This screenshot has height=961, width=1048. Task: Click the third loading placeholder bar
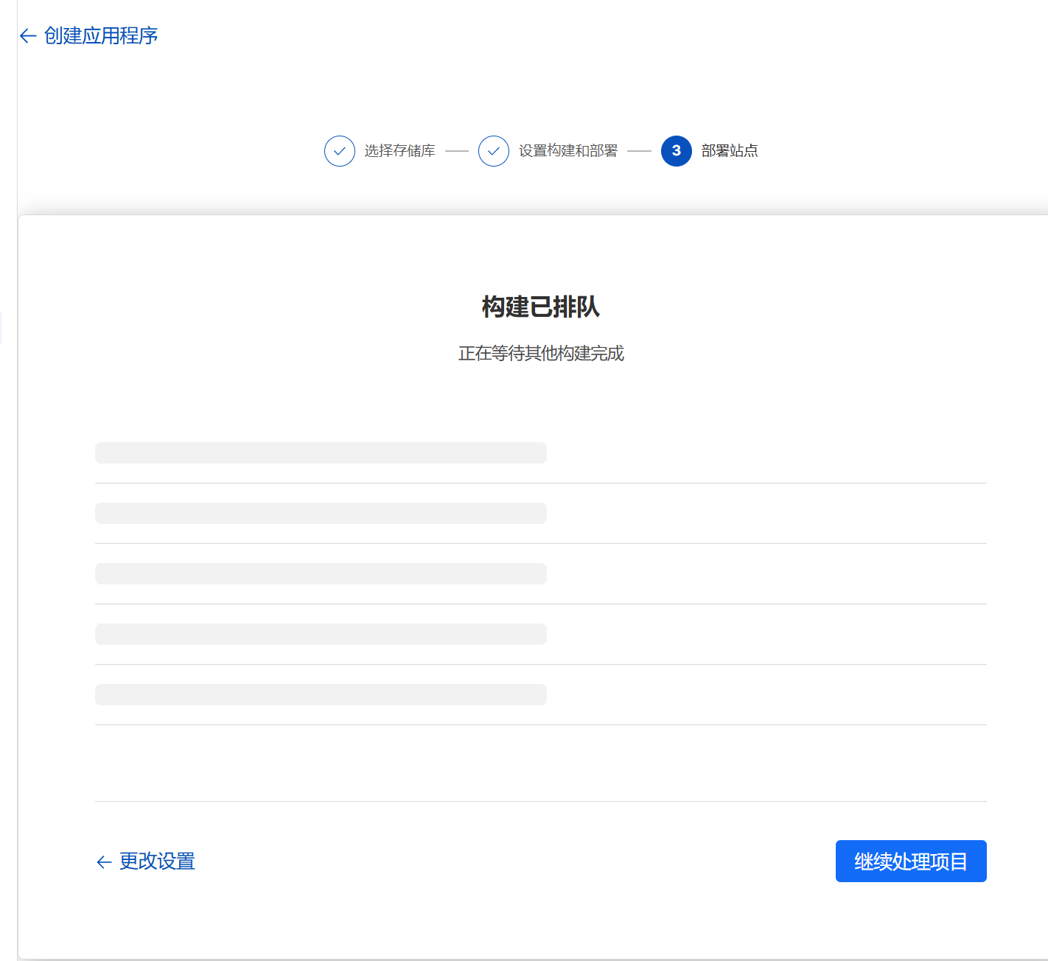tap(321, 573)
